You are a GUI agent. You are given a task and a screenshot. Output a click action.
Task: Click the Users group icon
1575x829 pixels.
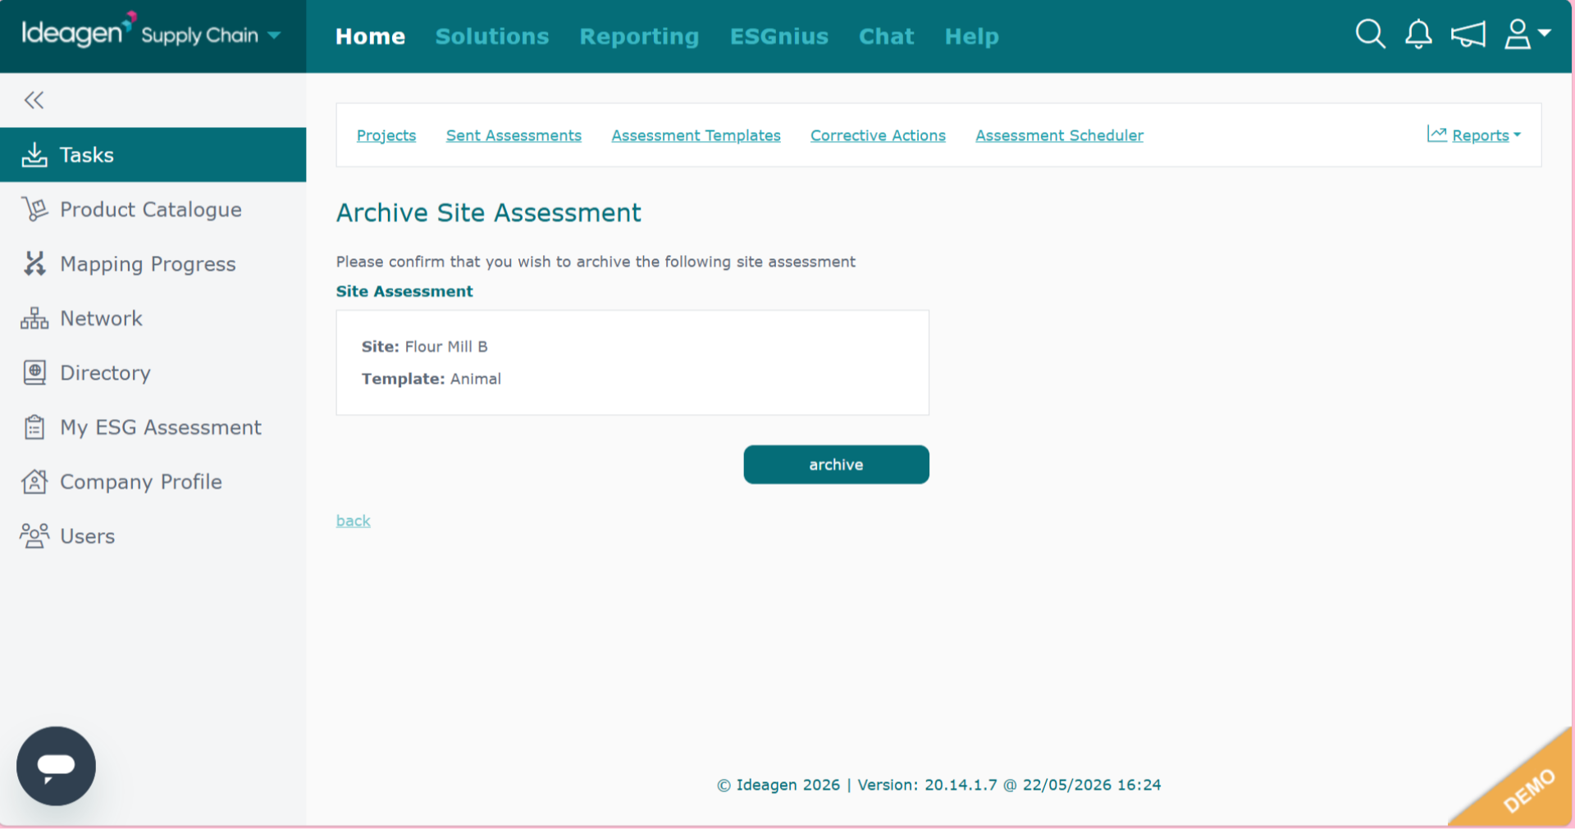tap(34, 535)
